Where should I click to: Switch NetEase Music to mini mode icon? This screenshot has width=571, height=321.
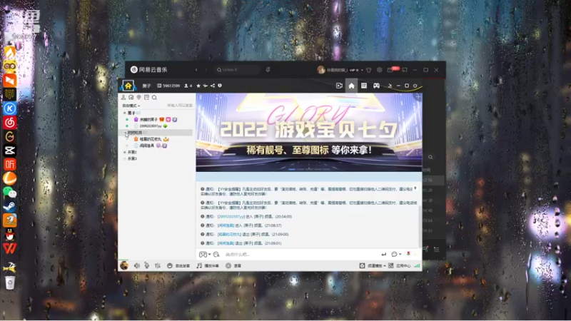click(405, 70)
